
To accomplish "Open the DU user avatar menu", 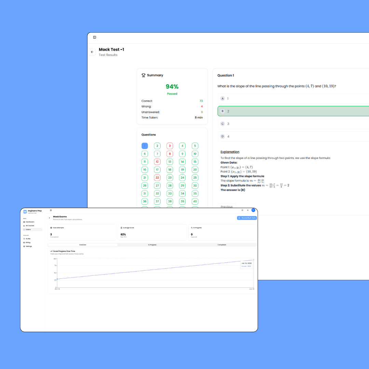I will click(253, 210).
